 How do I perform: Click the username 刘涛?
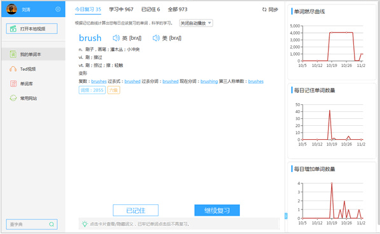(x=26, y=9)
